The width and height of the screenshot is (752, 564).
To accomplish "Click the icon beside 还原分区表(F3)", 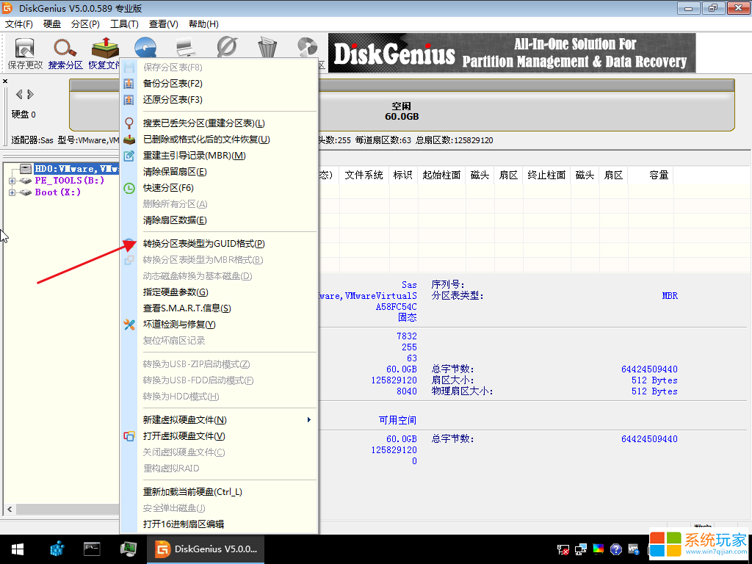I will pyautogui.click(x=129, y=100).
